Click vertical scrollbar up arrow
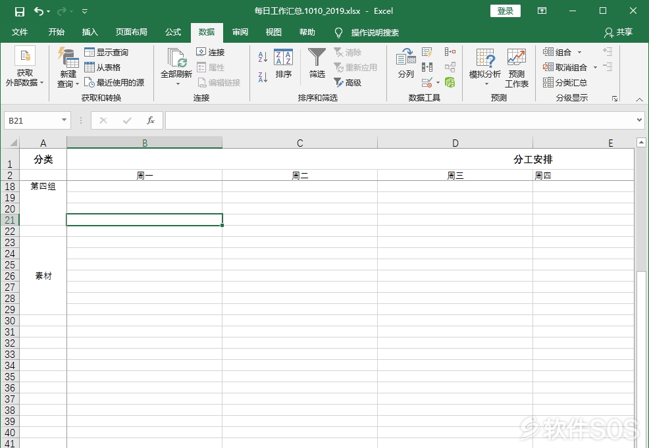Screen dimensions: 649x448 point(641,143)
